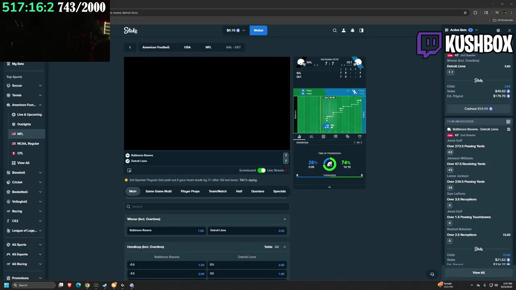Open Brave browser from taskbar
Viewport: 516px width, 290px height.
tap(70, 285)
